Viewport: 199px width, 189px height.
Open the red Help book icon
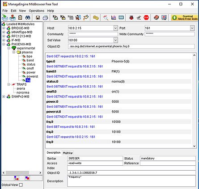point(156,17)
